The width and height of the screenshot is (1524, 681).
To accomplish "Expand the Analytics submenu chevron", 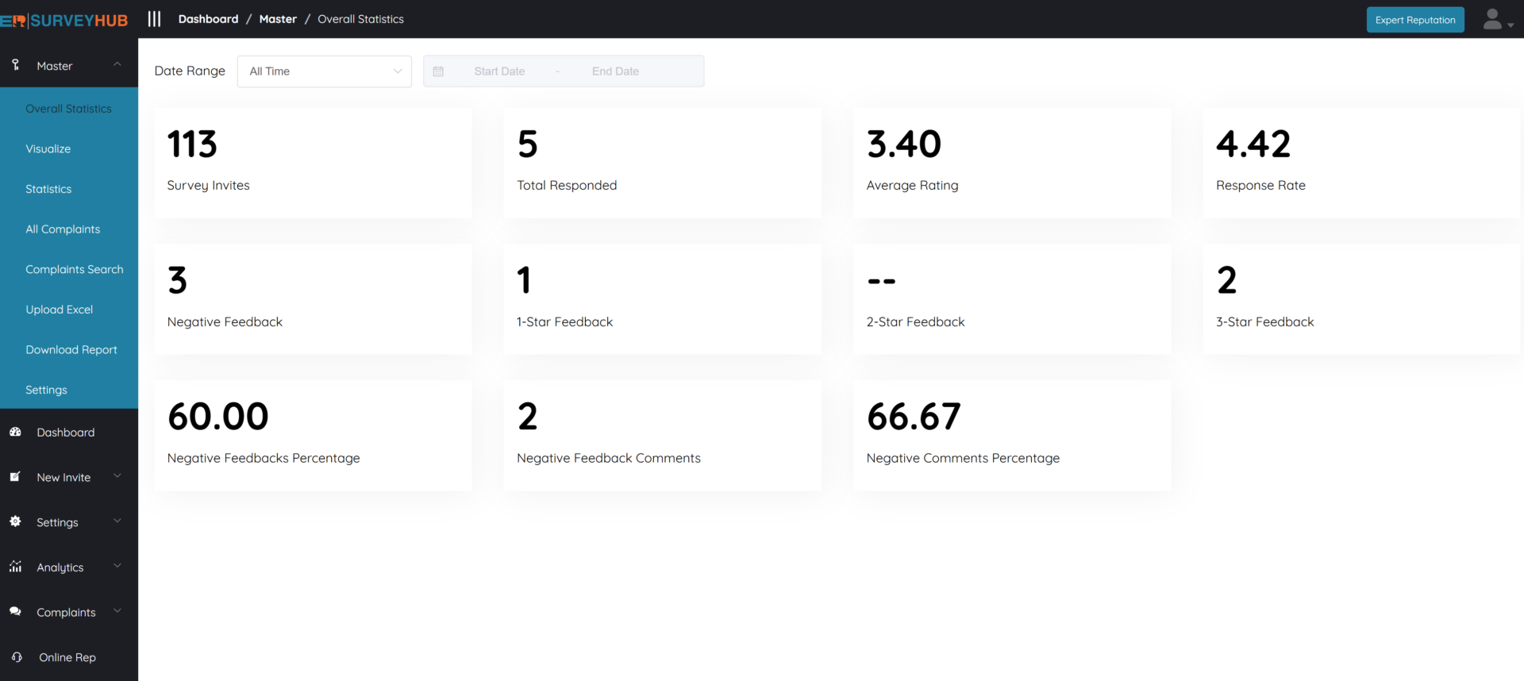I will pos(117,566).
